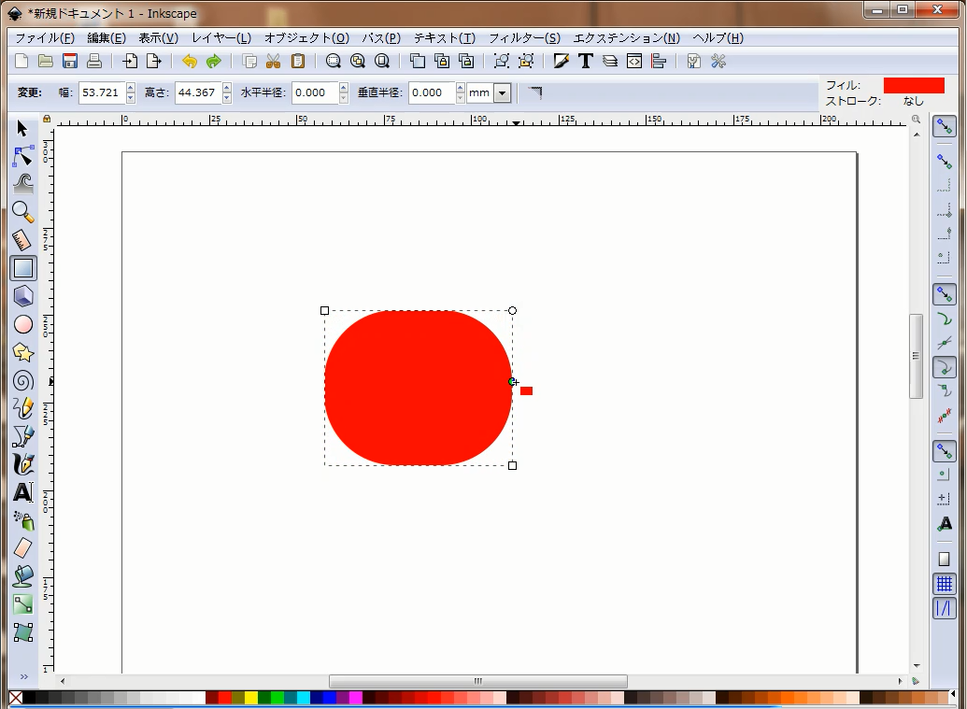Click the yellow swatch in the palette
Screen dimensions: 967x709
(x=251, y=698)
